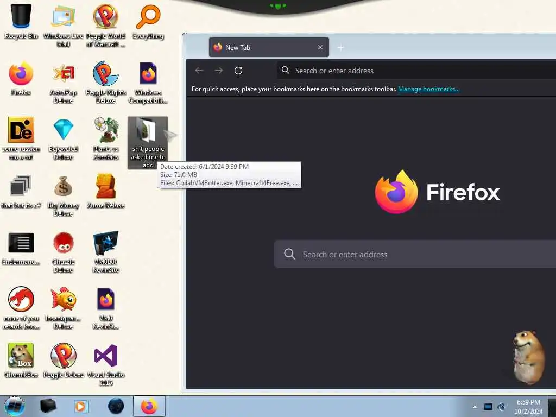Close the New Tab tab
Screen dimensions: 556x417
click(320, 47)
